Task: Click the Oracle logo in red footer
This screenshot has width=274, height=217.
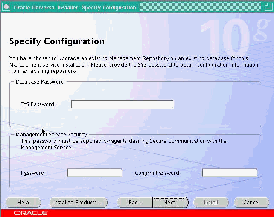Action: coord(31,213)
